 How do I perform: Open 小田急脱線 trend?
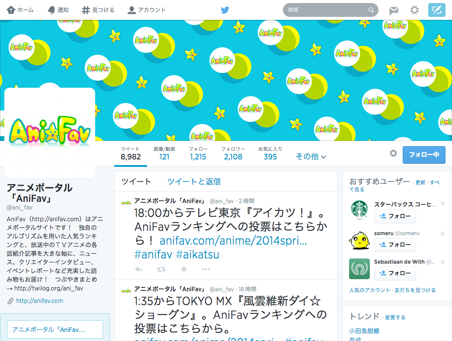point(364,331)
